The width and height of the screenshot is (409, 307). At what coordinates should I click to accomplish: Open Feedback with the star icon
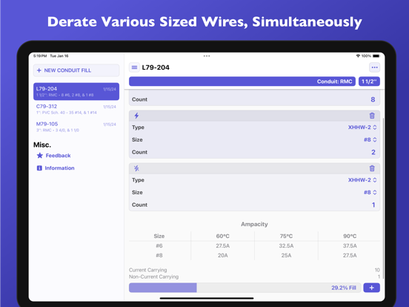point(40,156)
